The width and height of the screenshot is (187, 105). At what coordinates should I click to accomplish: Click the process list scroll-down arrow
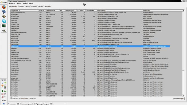183,95
